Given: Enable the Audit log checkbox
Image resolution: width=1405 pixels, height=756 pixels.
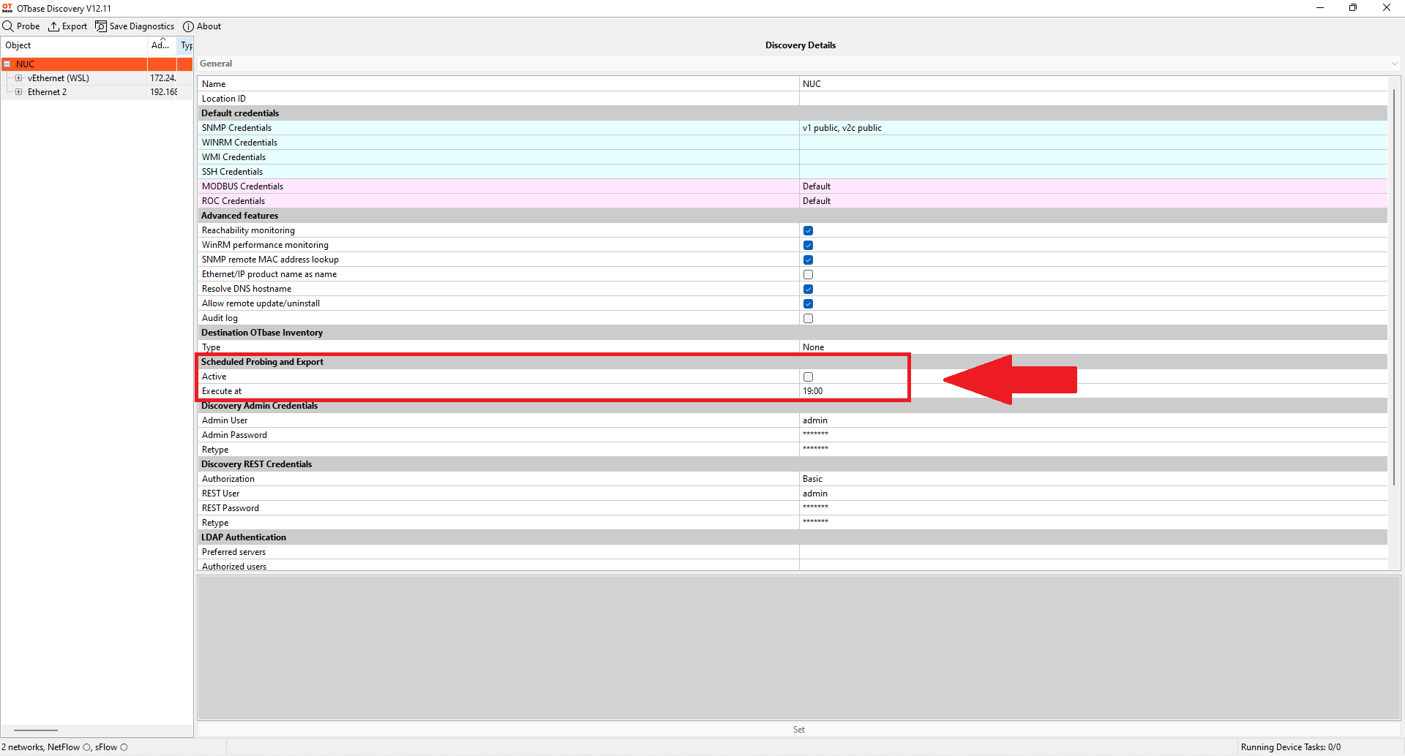Looking at the screenshot, I should [x=808, y=318].
